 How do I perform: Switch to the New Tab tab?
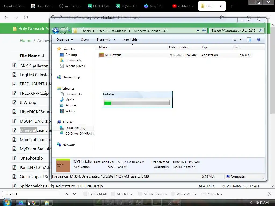153,6
